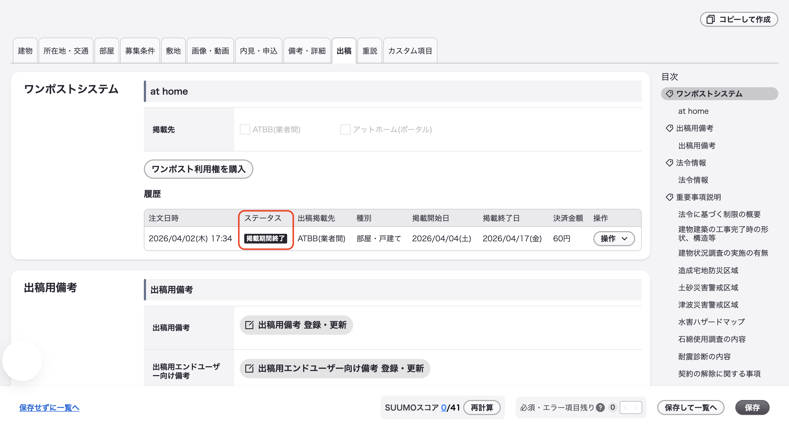Click the 注文日時 column header
Viewport: 789px width, 429px height.
click(163, 218)
